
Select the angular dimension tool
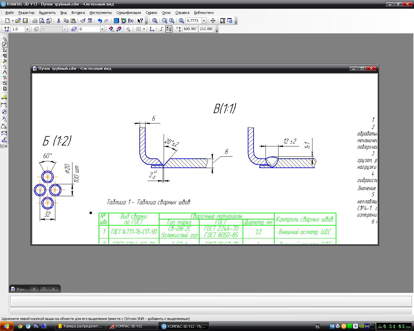coord(4,126)
